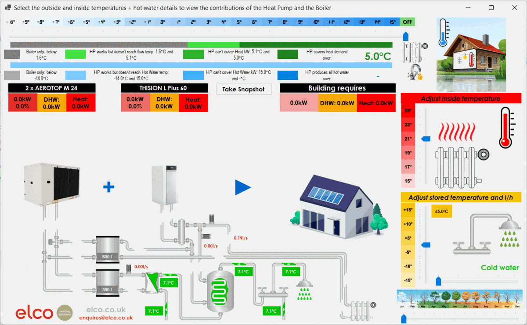The height and width of the screenshot is (325, 527).
Task: Select 5° on the outside temperature scale
Action: coord(239,21)
